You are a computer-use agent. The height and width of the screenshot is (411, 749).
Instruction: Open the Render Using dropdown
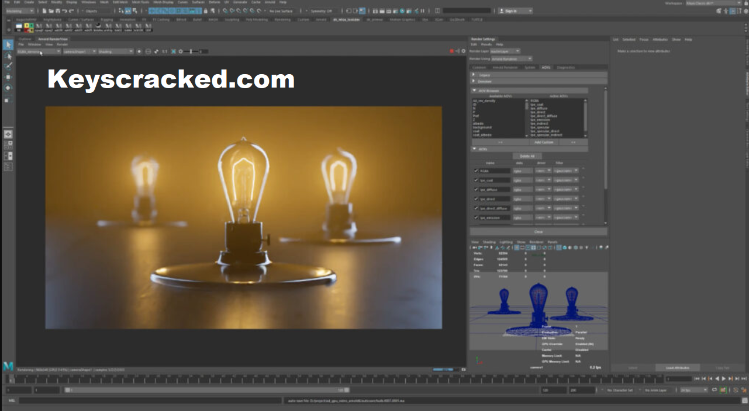pos(512,58)
